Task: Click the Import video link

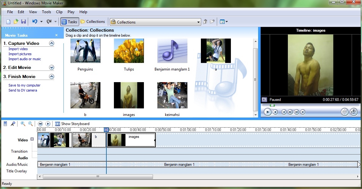Action: (18, 49)
